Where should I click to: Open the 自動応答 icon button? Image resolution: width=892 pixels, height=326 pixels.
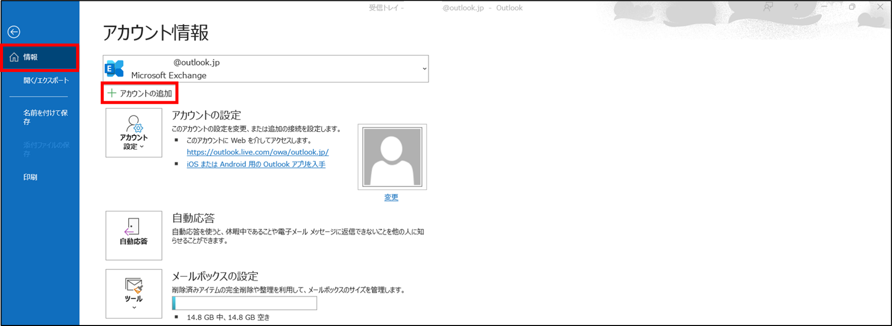tap(134, 235)
